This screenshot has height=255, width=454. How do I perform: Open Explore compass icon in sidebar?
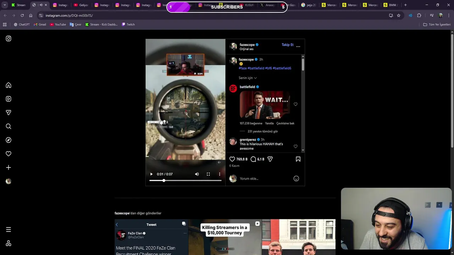9,140
